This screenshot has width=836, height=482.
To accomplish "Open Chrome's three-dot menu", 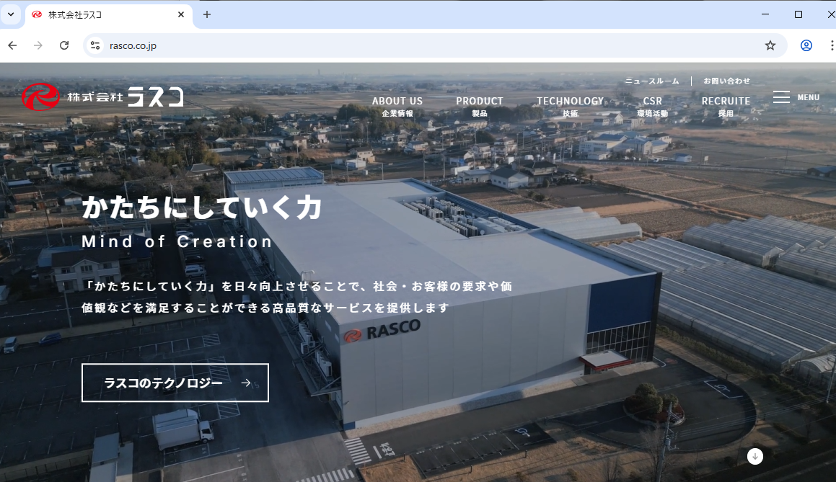I will click(x=832, y=45).
